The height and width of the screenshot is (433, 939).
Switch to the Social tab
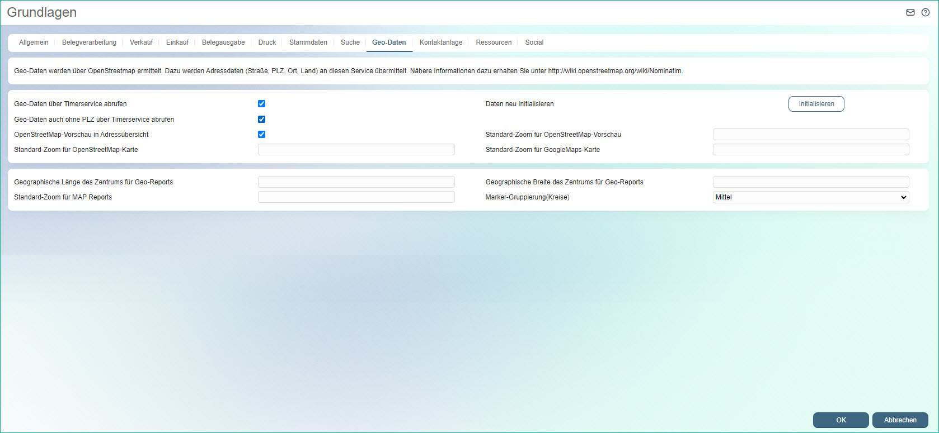534,42
